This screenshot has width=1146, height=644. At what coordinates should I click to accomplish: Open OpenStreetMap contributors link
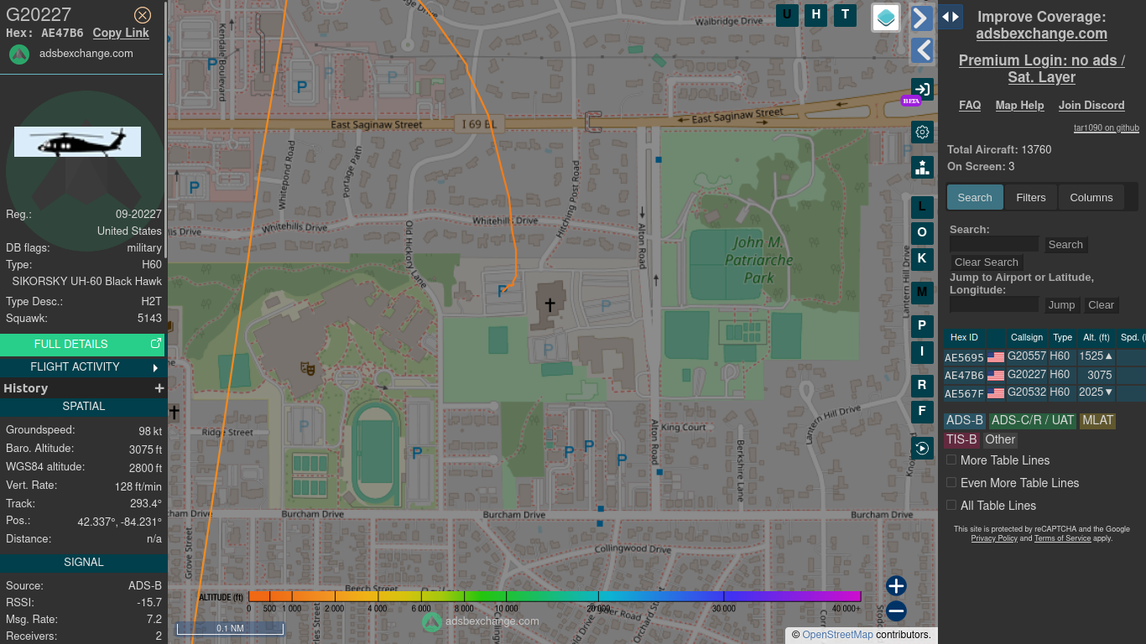point(837,635)
